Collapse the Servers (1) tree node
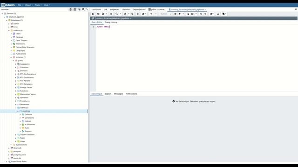This screenshot has width=298, height=167. pos(2,13)
